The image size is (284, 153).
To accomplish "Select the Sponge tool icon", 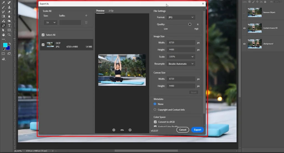I will coord(9,21).
